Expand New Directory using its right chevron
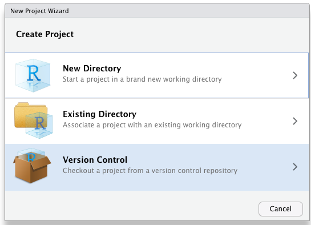This screenshot has height=225, width=311. click(295, 75)
